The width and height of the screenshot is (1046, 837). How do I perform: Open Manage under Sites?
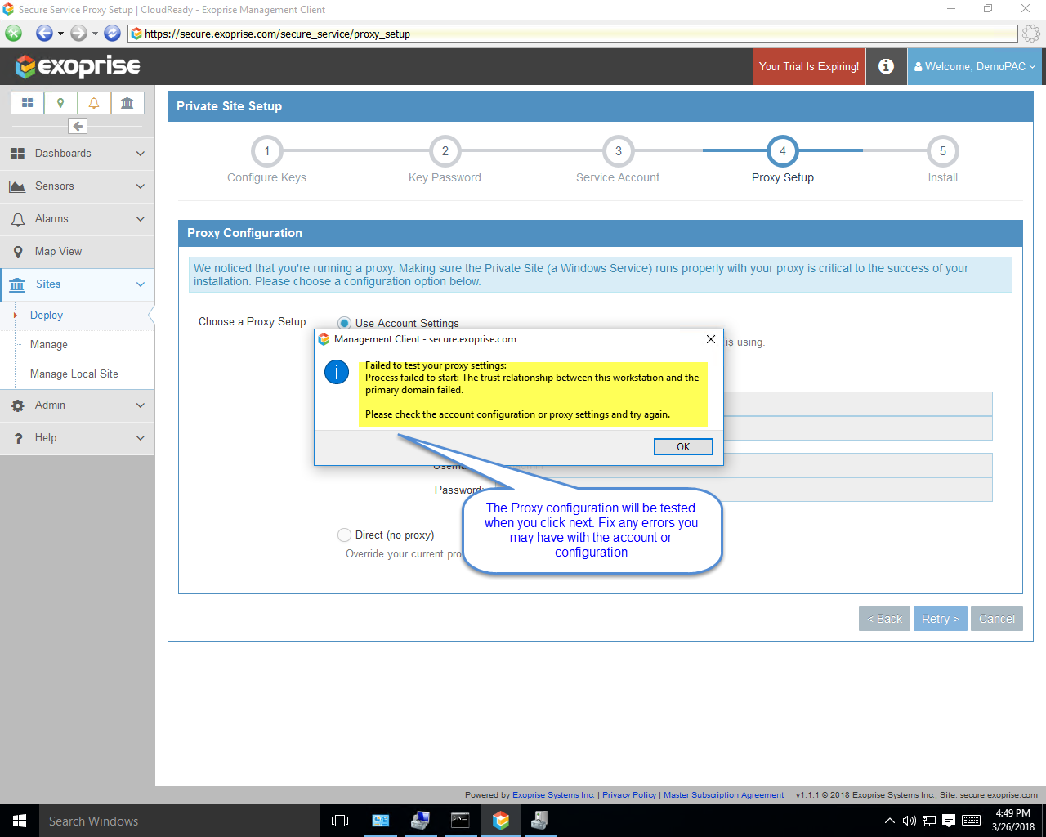[x=49, y=345]
